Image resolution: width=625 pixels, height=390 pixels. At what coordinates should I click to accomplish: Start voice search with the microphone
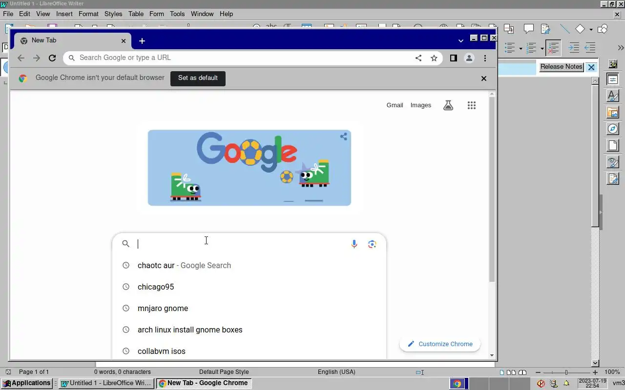click(354, 244)
